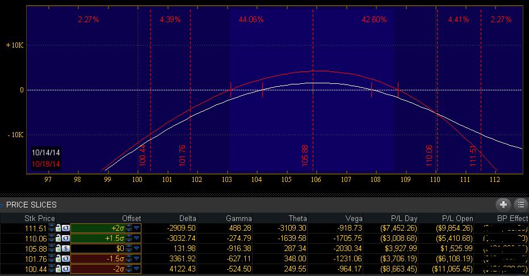Image resolution: width=529 pixels, height=276 pixels.
Task: Click the Vega value -2030.34
Action: [x=348, y=248]
